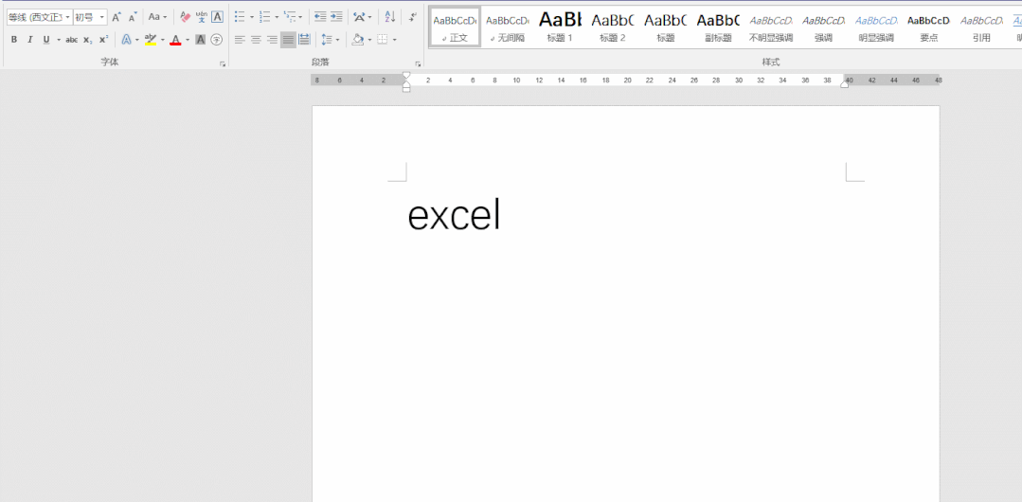
Task: Apply 副标题 style
Action: (718, 27)
